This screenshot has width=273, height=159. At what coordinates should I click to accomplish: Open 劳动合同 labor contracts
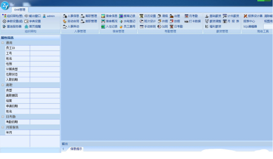tap(71, 21)
